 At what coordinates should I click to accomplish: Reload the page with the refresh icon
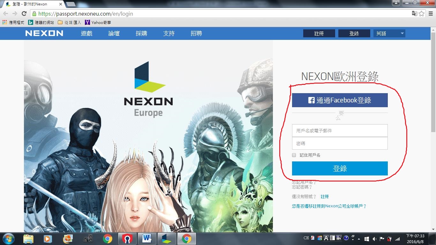(24, 13)
